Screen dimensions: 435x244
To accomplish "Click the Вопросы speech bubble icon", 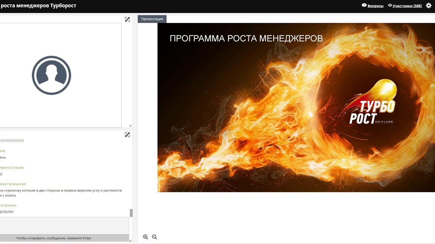I will tap(364, 5).
